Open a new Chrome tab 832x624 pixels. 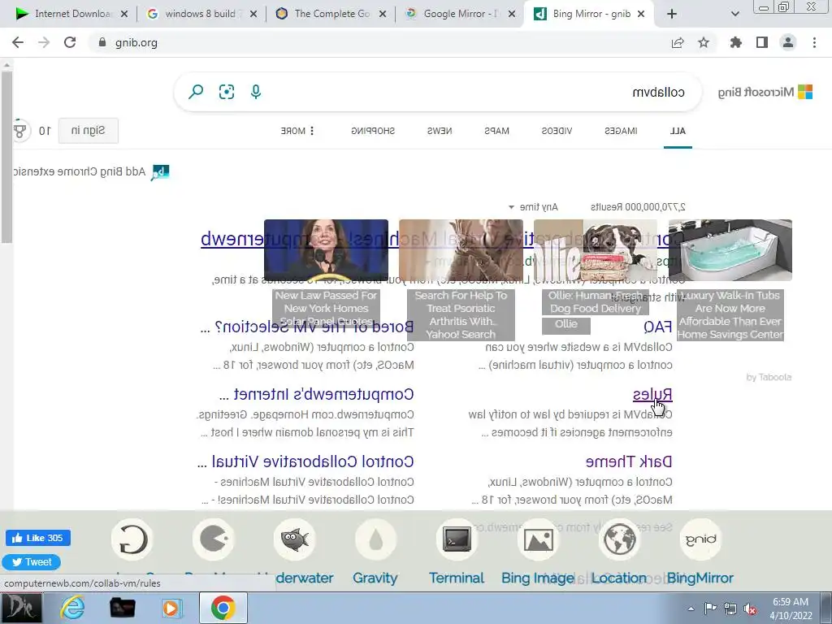(672, 14)
